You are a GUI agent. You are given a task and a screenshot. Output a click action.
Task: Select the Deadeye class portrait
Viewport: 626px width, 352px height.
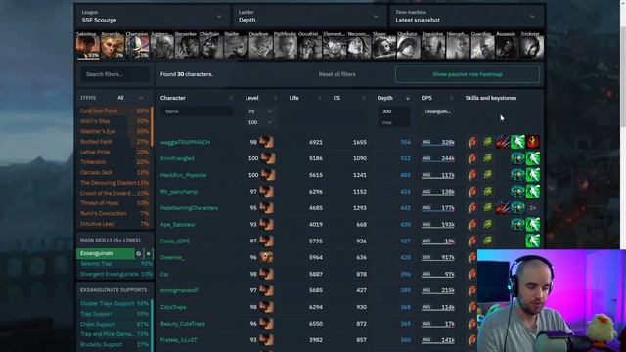point(261,46)
